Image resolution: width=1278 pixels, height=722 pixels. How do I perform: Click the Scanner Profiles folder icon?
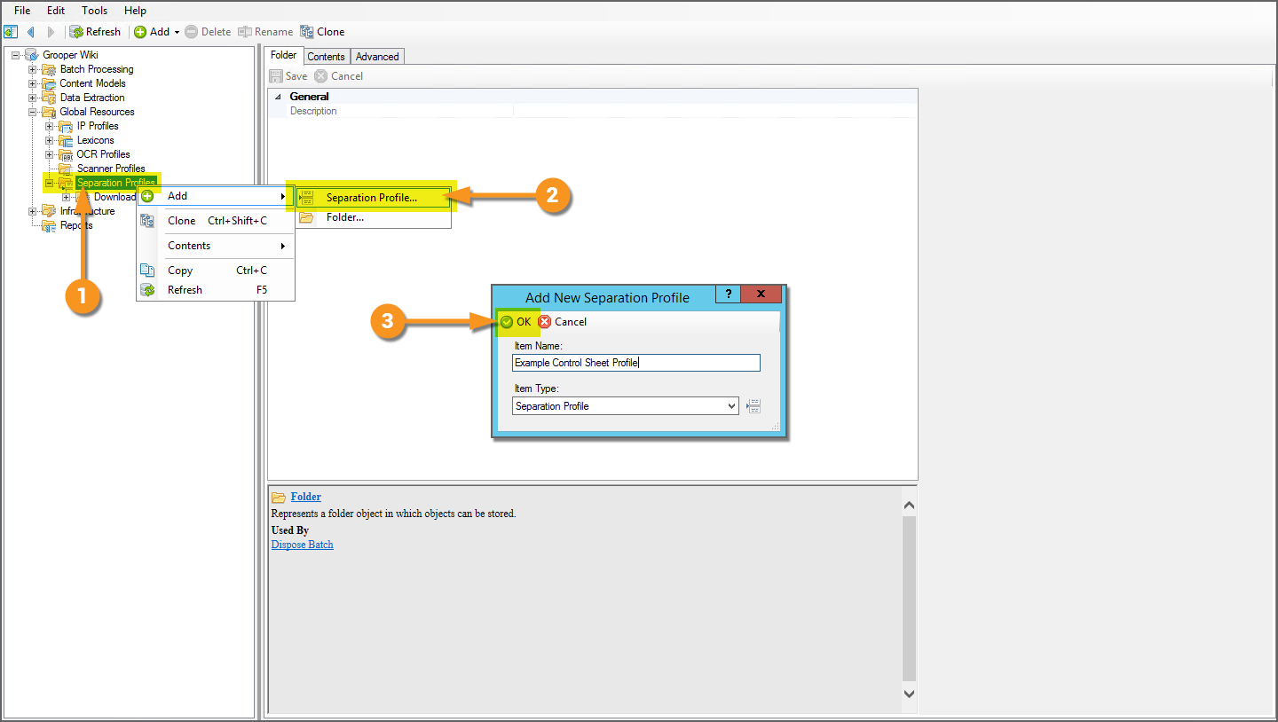tap(66, 169)
